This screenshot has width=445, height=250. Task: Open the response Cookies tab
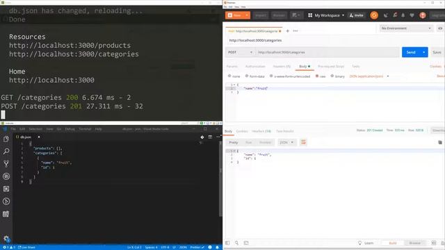coord(242,131)
